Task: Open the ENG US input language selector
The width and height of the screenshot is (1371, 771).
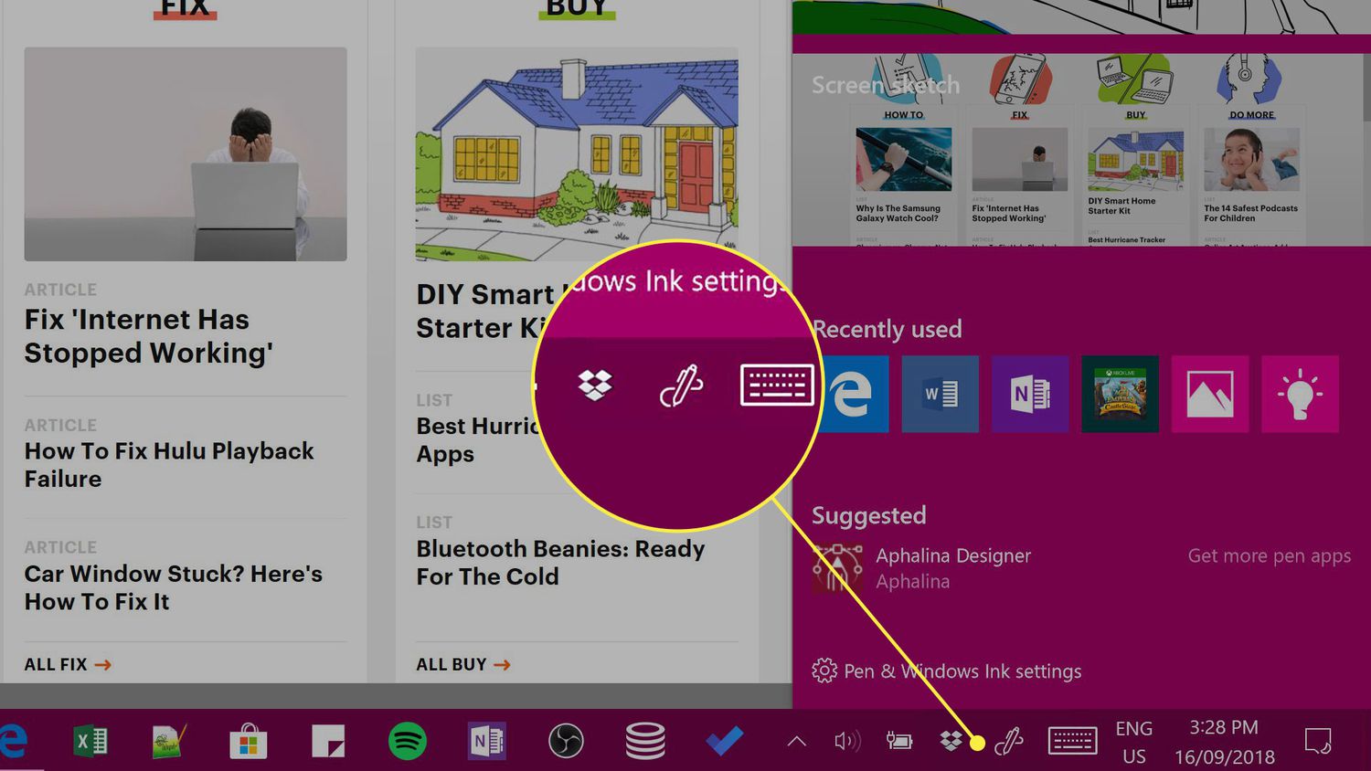Action: tap(1133, 742)
